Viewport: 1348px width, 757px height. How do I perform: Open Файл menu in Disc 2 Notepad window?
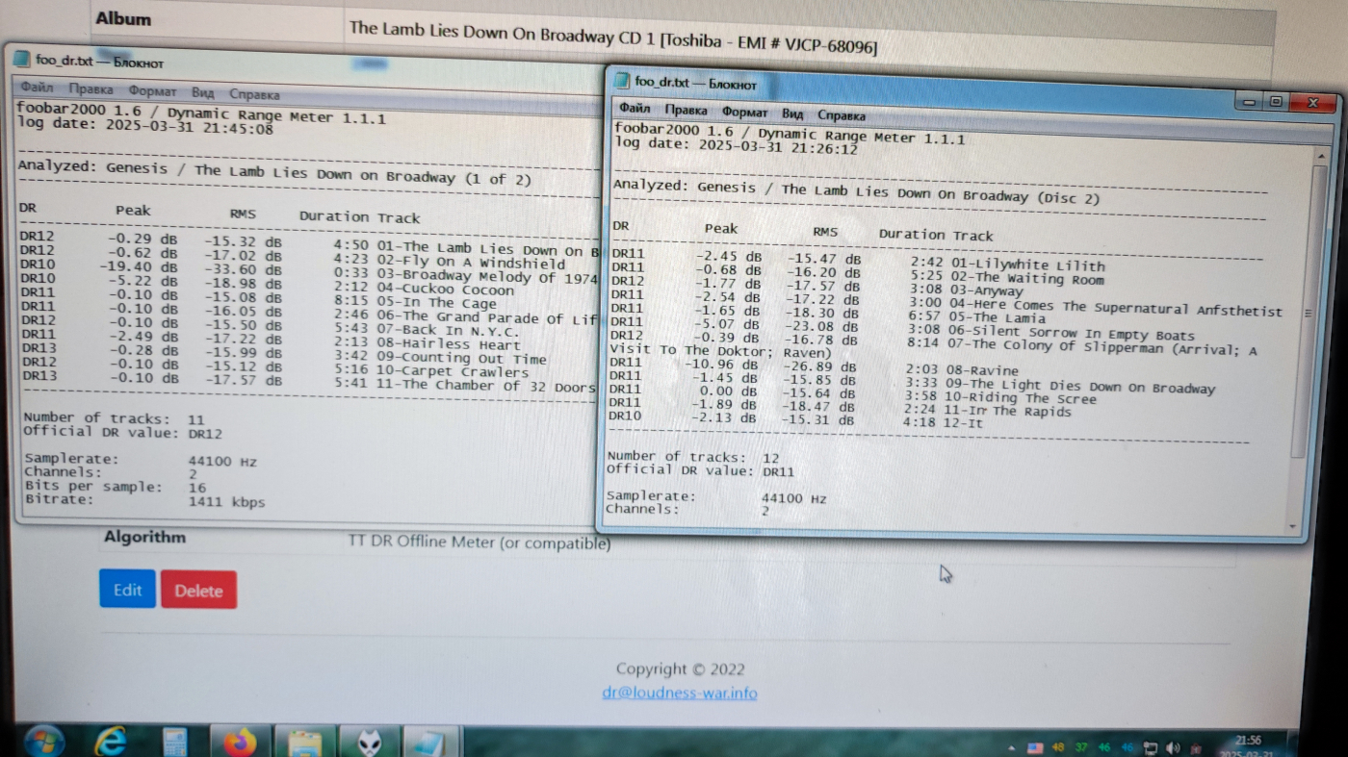(635, 109)
